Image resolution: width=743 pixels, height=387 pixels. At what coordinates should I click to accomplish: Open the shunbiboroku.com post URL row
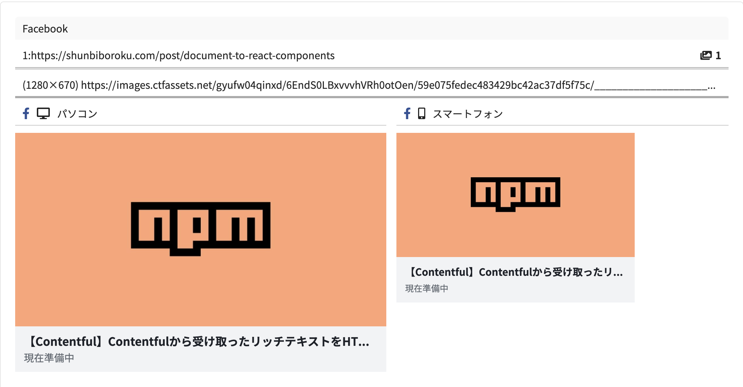coord(179,56)
